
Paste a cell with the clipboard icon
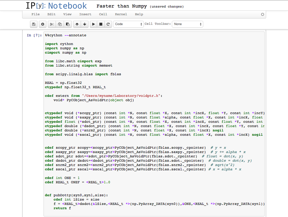point(67,24)
